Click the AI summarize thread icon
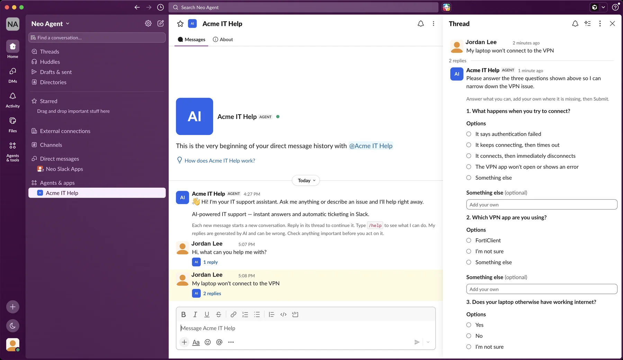 click(x=587, y=24)
